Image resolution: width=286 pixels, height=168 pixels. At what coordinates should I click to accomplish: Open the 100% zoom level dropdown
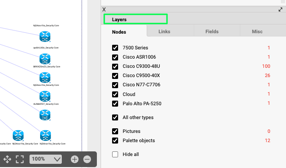pos(46,159)
